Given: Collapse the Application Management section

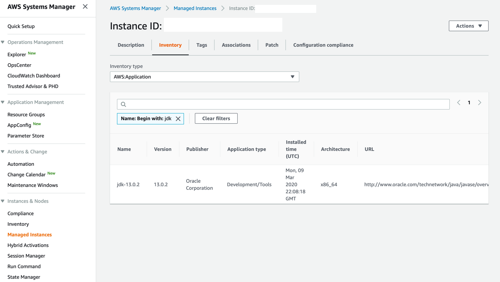Looking at the screenshot, I should pos(3,102).
